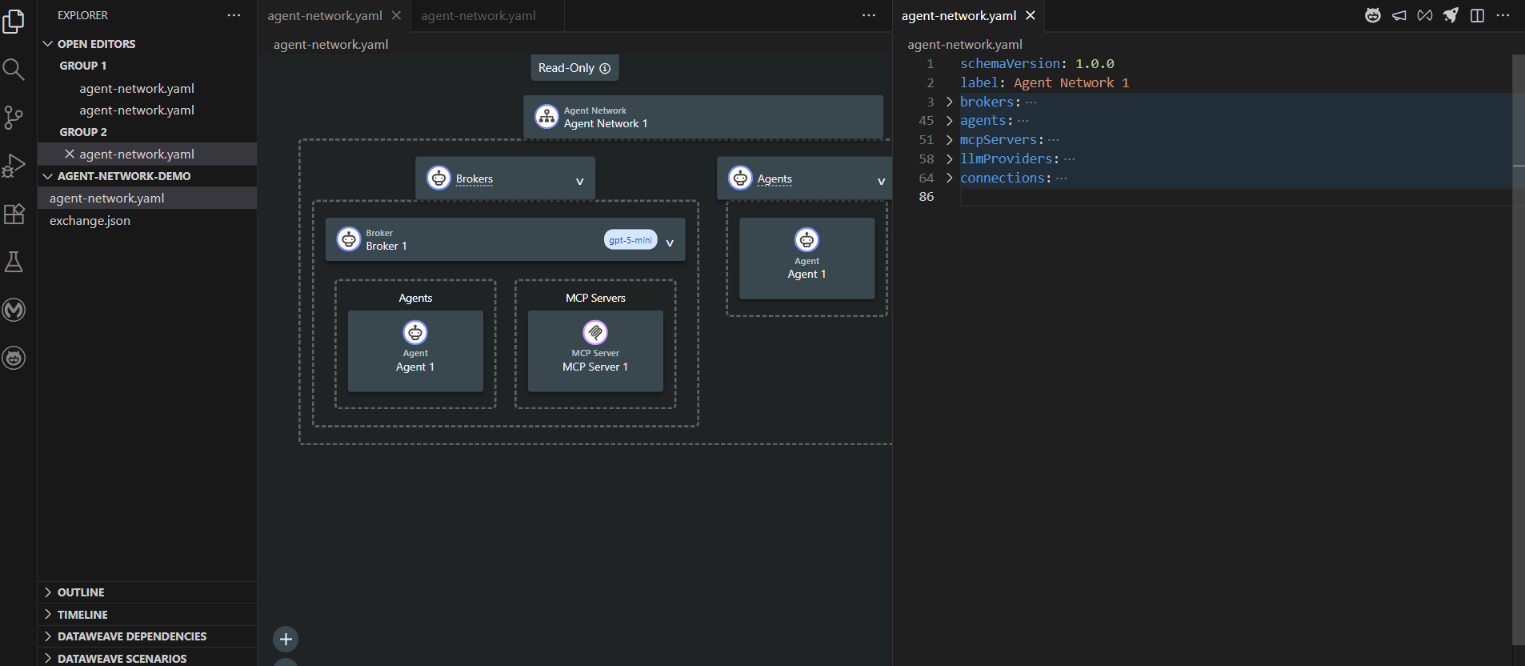Open the Testing beaker view
1525x666 pixels.
coord(14,262)
